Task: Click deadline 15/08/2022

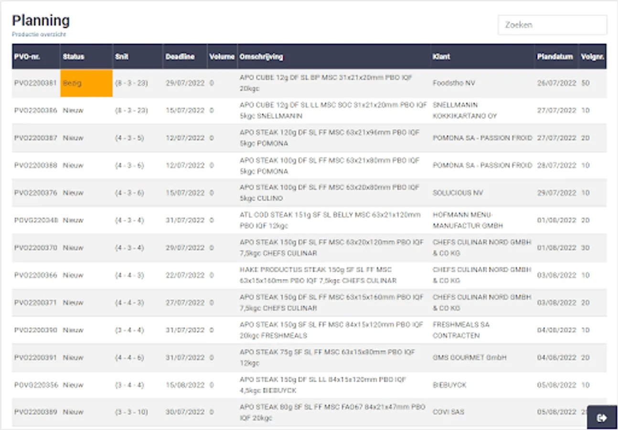Action: click(x=186, y=385)
